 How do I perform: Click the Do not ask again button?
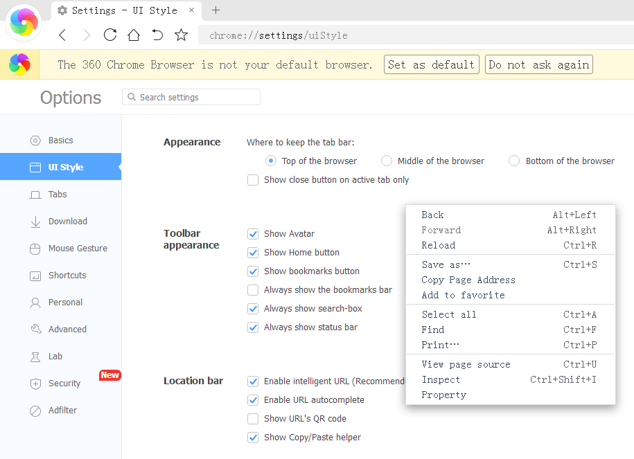[538, 65]
